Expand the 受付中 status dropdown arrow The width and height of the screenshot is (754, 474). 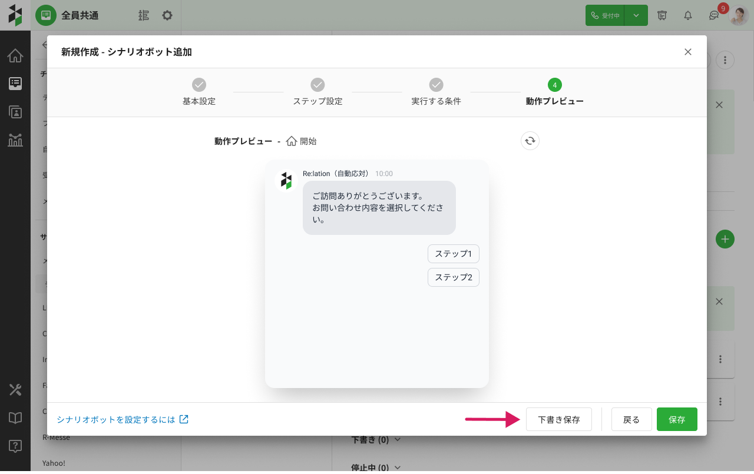[x=636, y=15]
